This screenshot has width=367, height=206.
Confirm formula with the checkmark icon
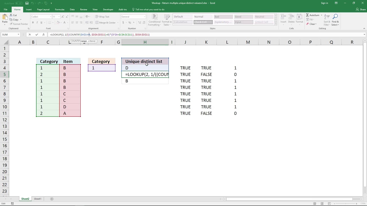37,35
